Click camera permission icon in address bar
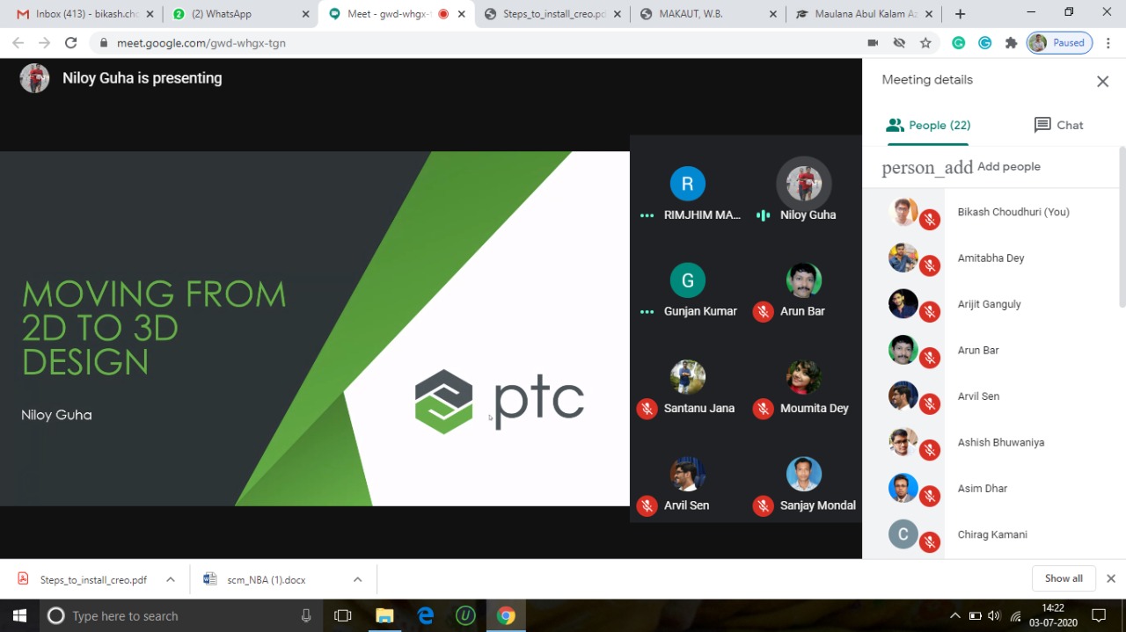The image size is (1126, 632). click(873, 43)
